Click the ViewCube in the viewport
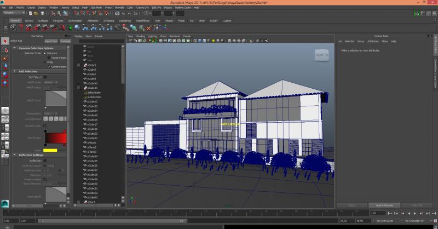The image size is (438, 229). tap(320, 54)
